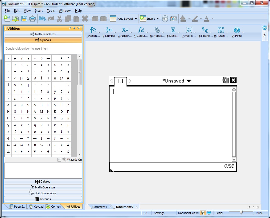Adjust the Scale slider handle

coord(241,212)
